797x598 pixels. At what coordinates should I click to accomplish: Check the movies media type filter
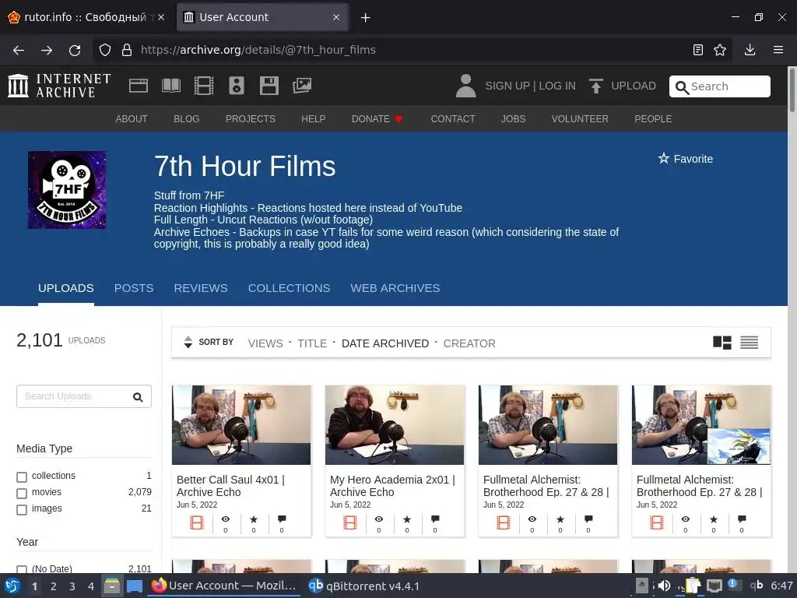(x=22, y=493)
